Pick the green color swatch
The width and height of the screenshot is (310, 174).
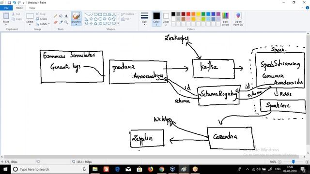(203, 14)
